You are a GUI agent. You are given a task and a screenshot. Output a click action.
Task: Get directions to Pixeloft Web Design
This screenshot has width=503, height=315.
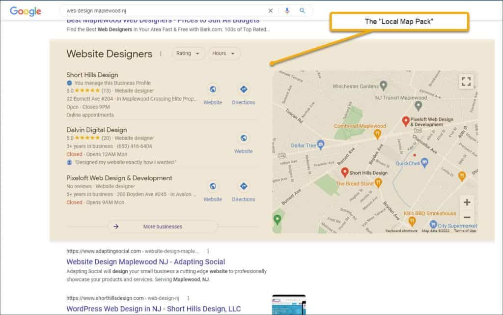pos(243,186)
